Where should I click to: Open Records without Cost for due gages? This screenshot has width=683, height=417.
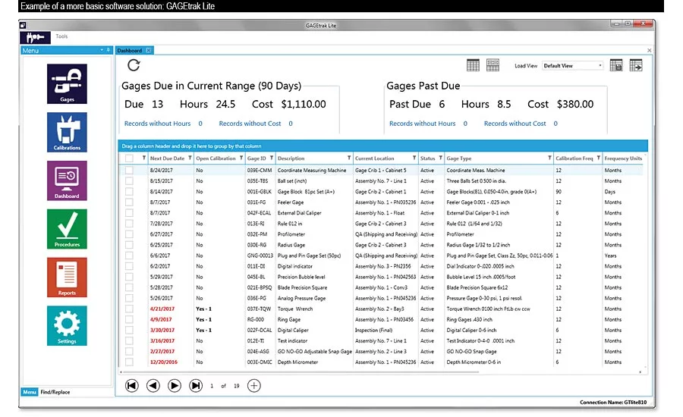click(250, 124)
